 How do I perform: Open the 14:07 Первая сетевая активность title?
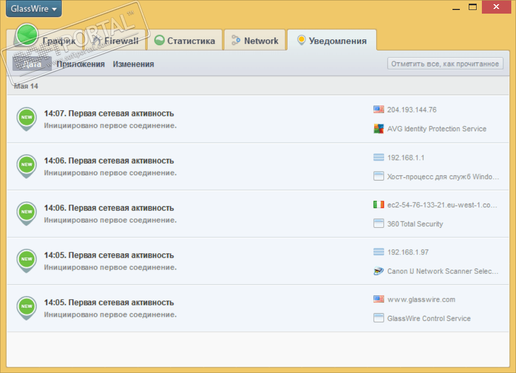[x=109, y=113]
